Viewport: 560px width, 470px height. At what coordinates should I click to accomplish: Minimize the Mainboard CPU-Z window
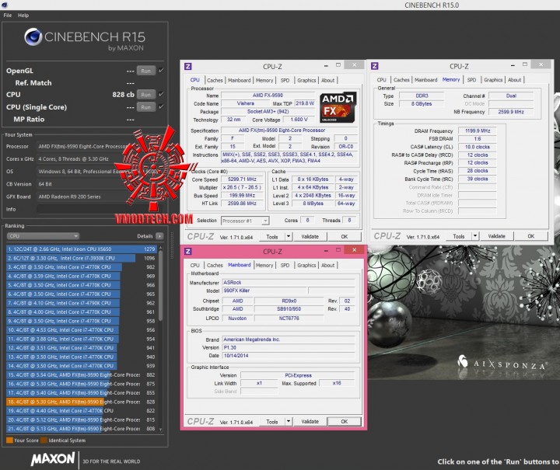tap(326, 251)
